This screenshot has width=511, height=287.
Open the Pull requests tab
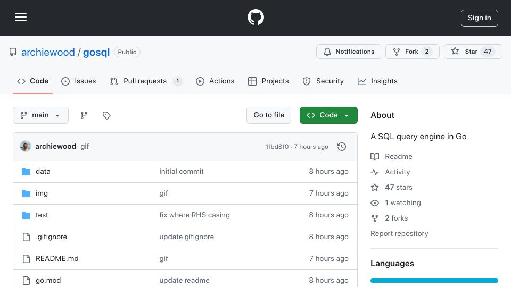click(x=146, y=81)
